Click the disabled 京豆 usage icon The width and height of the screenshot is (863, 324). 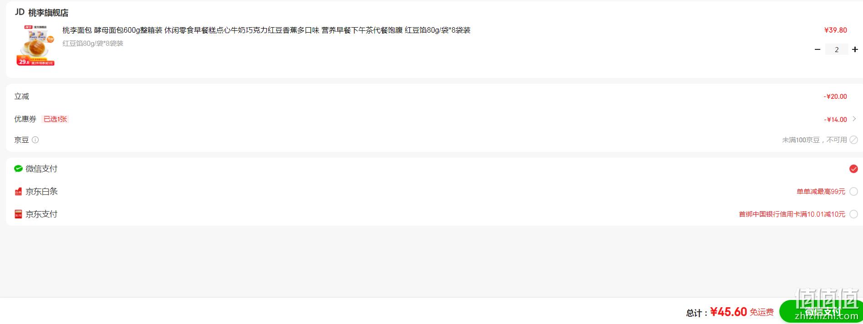click(x=854, y=140)
